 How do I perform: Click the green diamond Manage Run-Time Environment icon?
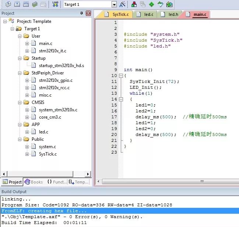point(151,4)
